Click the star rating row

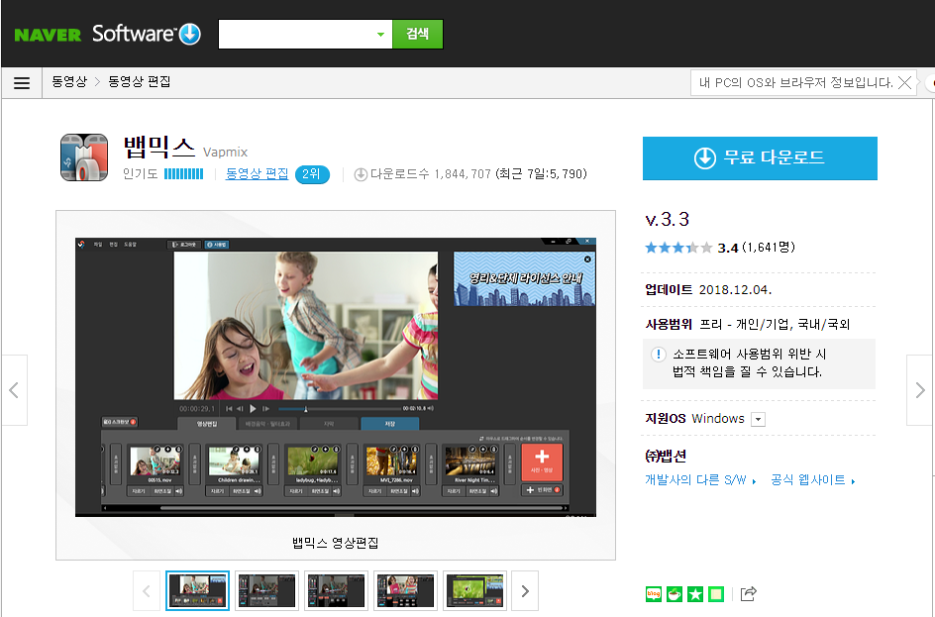(x=678, y=248)
